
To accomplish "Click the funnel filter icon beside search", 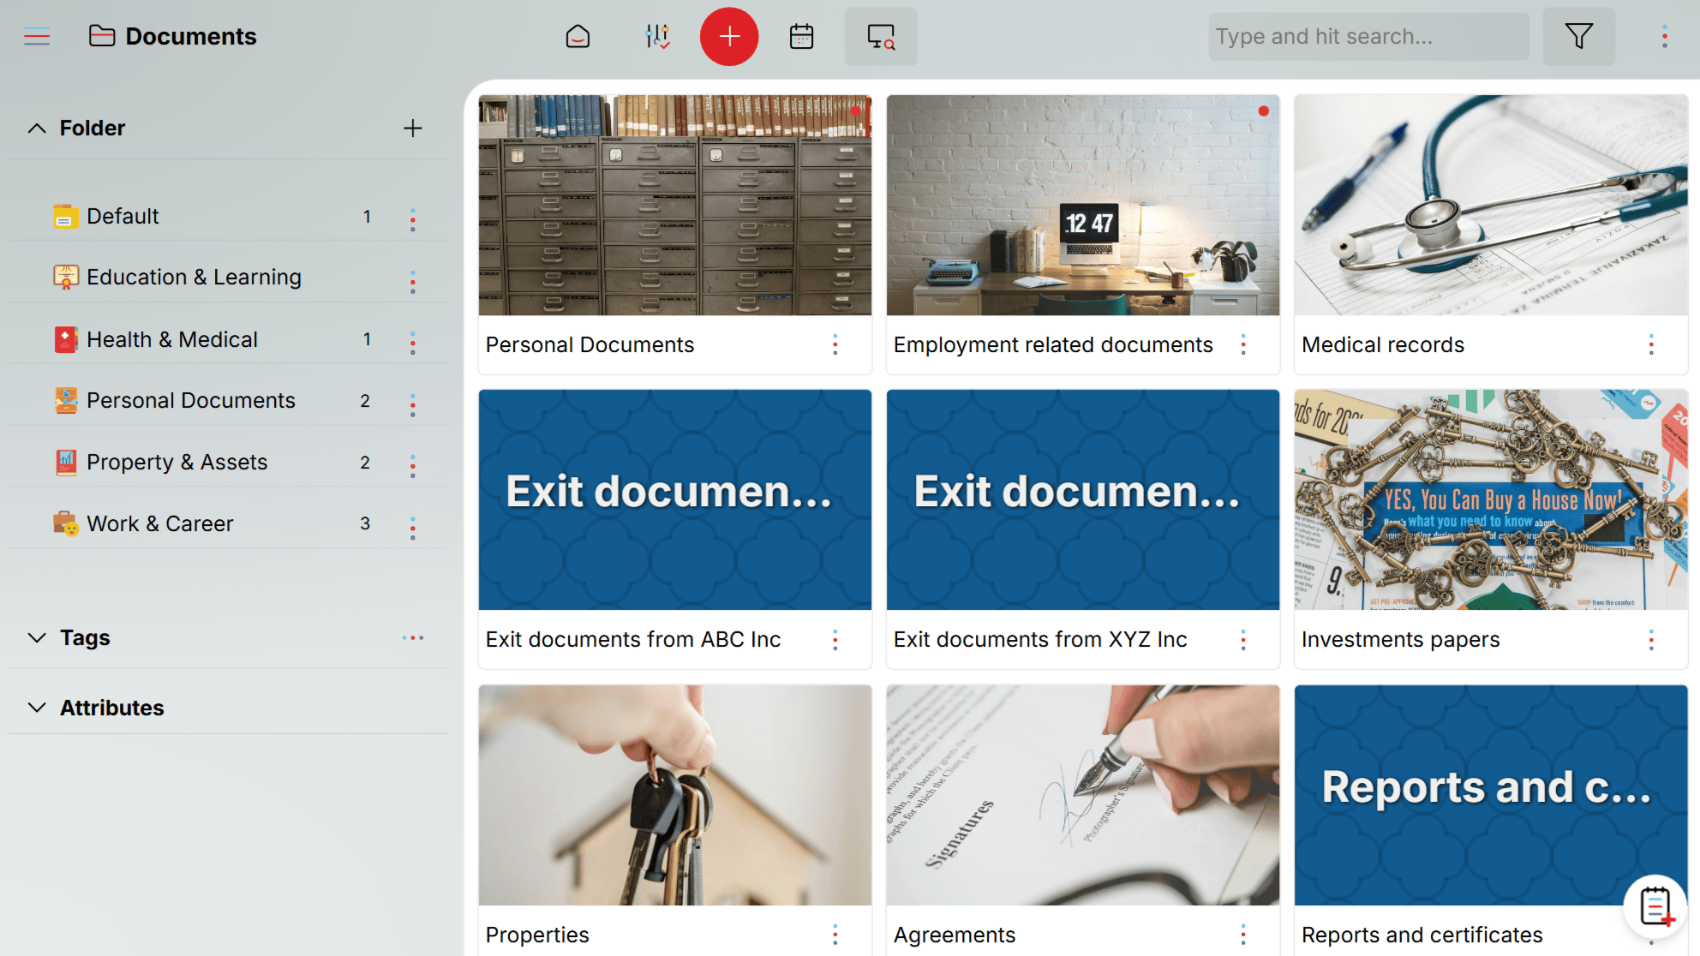I will pos(1579,36).
